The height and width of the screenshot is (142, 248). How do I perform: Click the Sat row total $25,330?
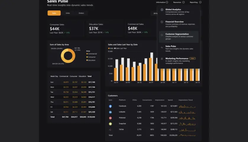[x=92, y=112]
